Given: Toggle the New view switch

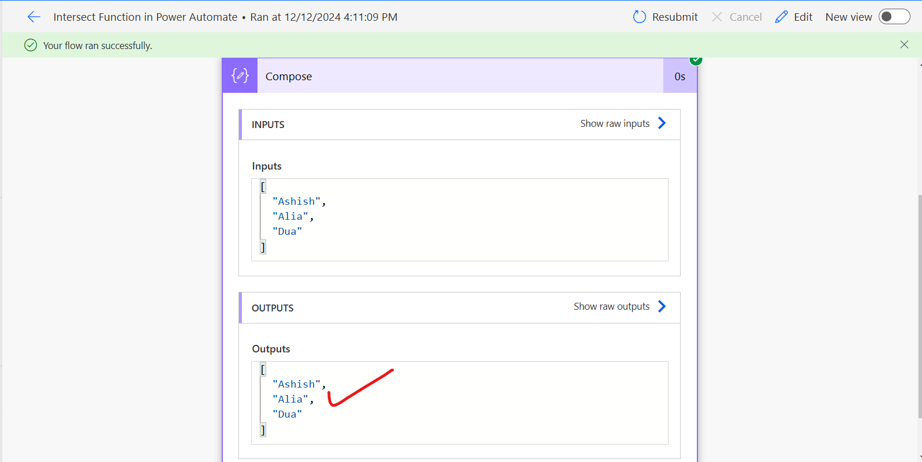Looking at the screenshot, I should click(894, 17).
